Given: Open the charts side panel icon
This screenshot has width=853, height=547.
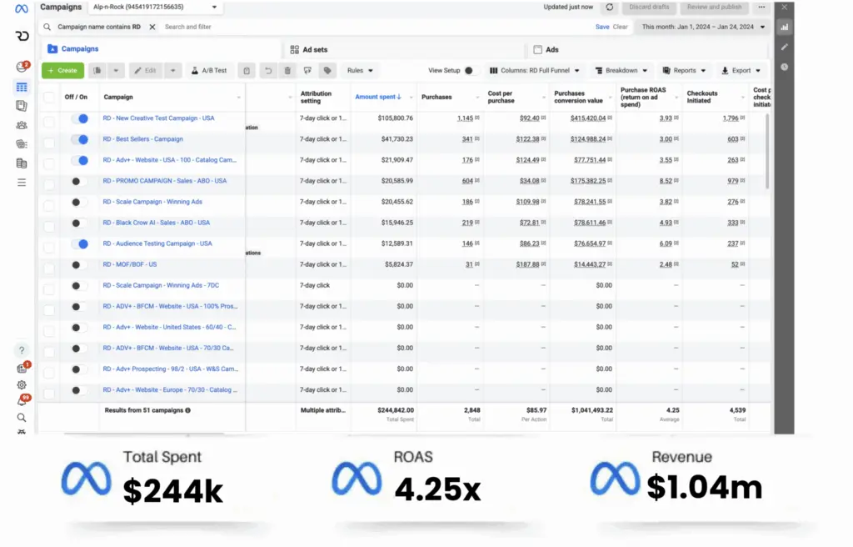Looking at the screenshot, I should tap(785, 27).
